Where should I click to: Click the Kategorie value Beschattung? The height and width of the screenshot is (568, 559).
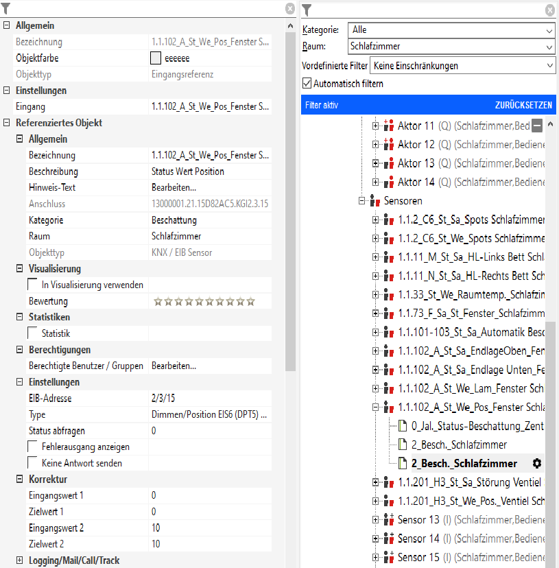(x=174, y=220)
